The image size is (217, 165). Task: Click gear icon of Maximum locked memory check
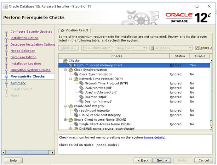pos(71,65)
